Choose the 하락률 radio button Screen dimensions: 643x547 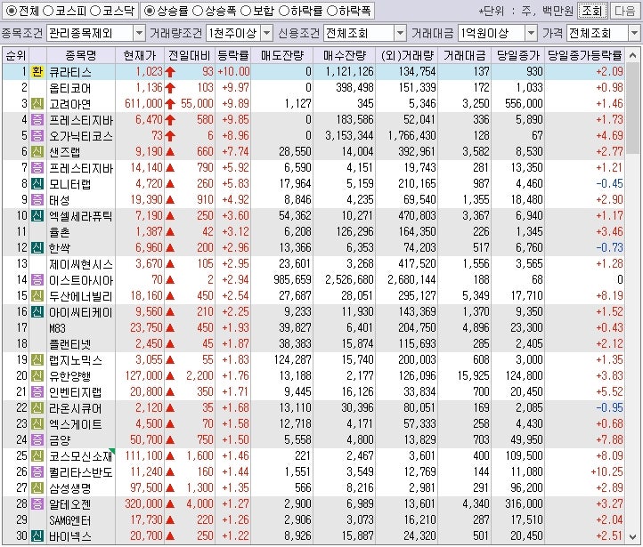click(x=284, y=11)
